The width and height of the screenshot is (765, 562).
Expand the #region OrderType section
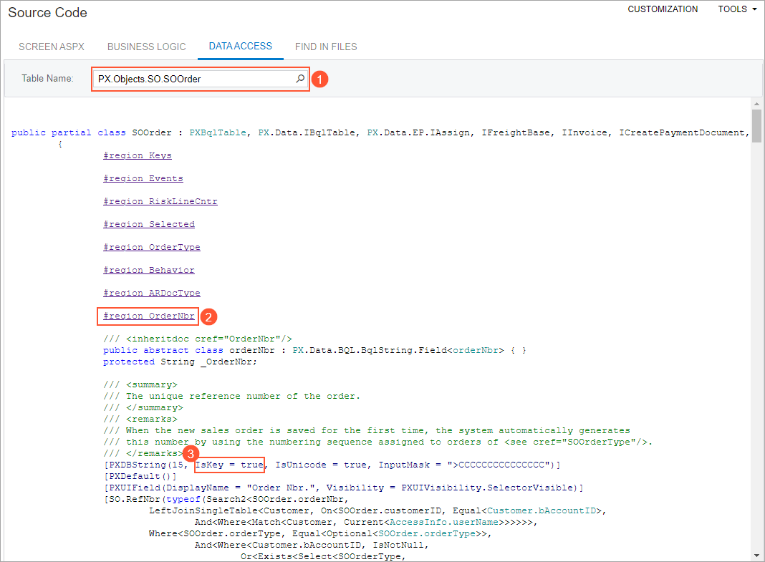tap(152, 247)
